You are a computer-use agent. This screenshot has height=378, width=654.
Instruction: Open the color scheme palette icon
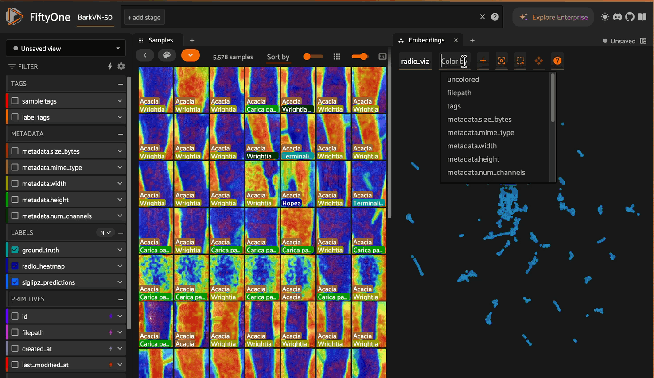click(x=167, y=55)
